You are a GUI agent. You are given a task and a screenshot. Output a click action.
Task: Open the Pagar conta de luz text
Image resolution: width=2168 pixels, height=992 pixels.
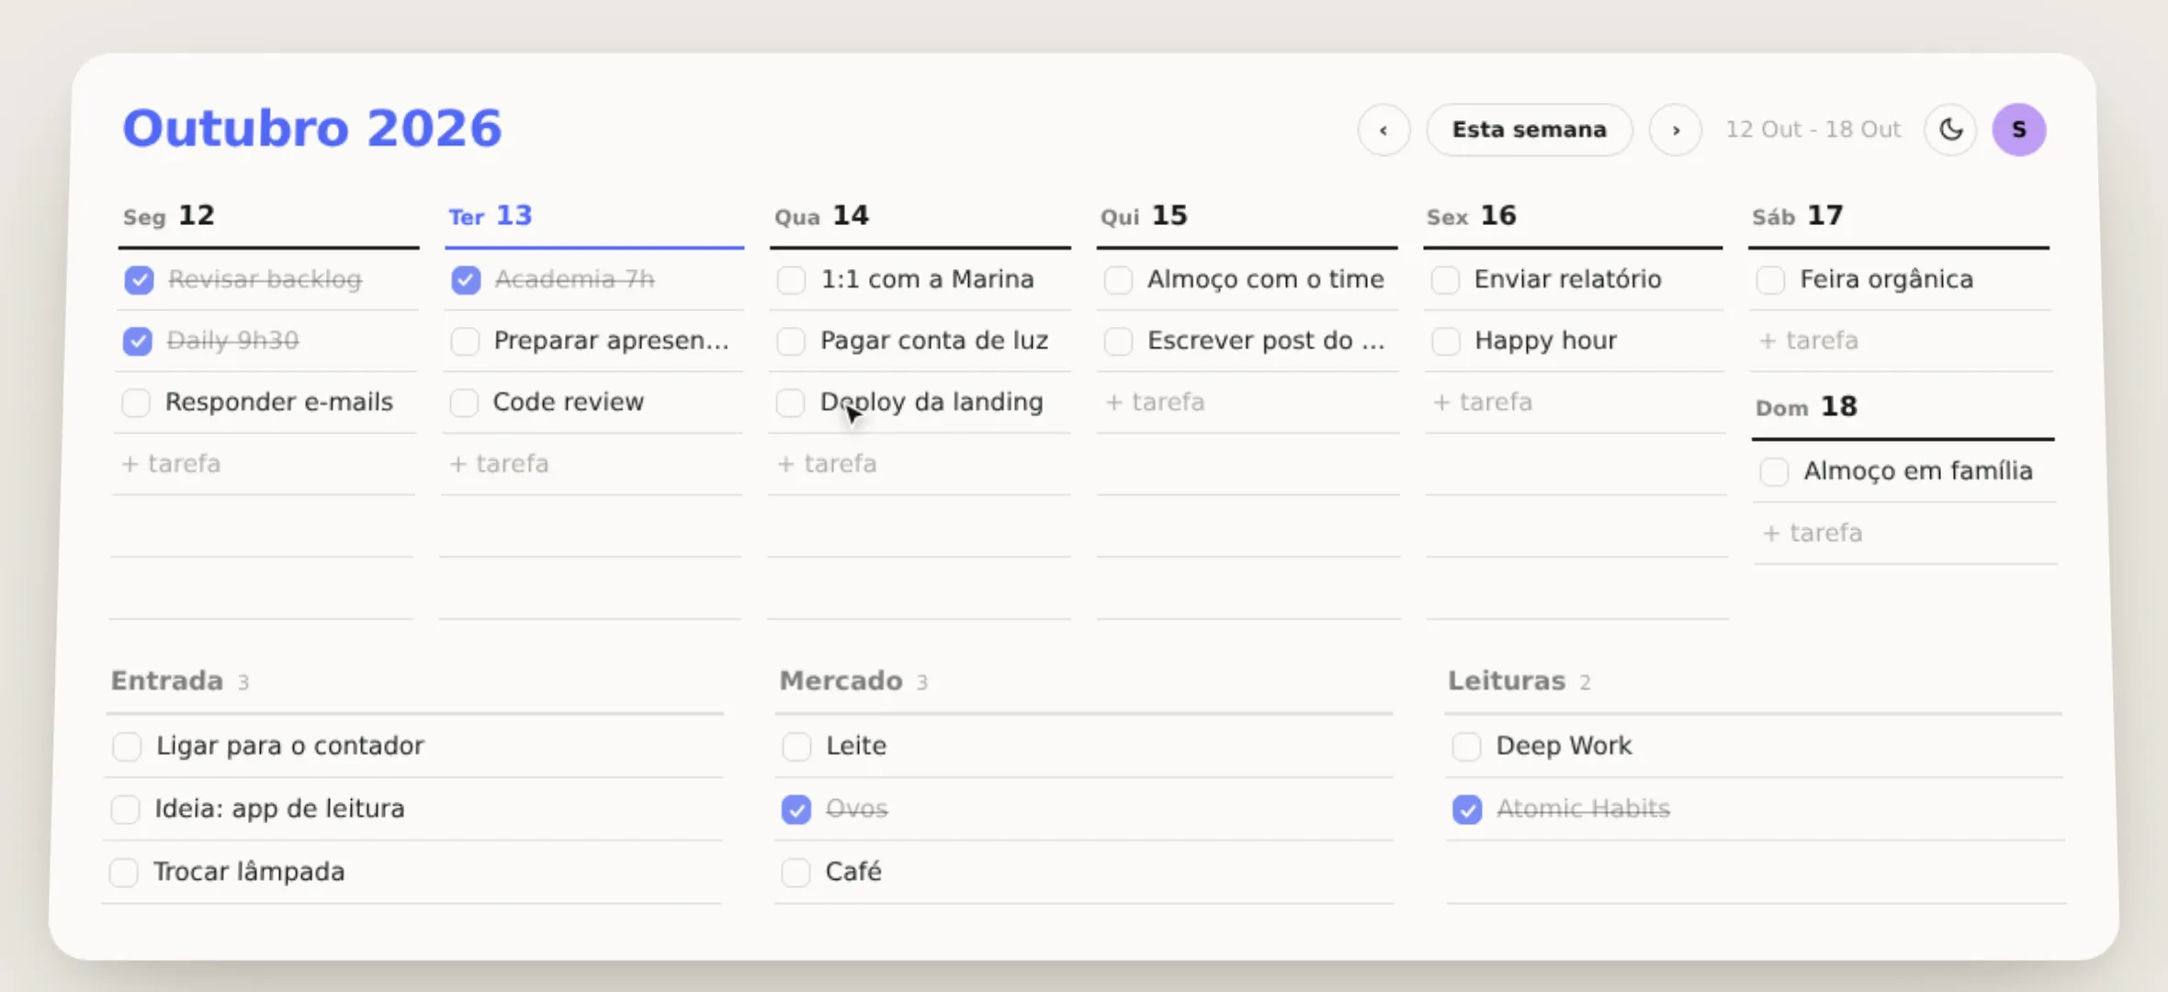[934, 341]
